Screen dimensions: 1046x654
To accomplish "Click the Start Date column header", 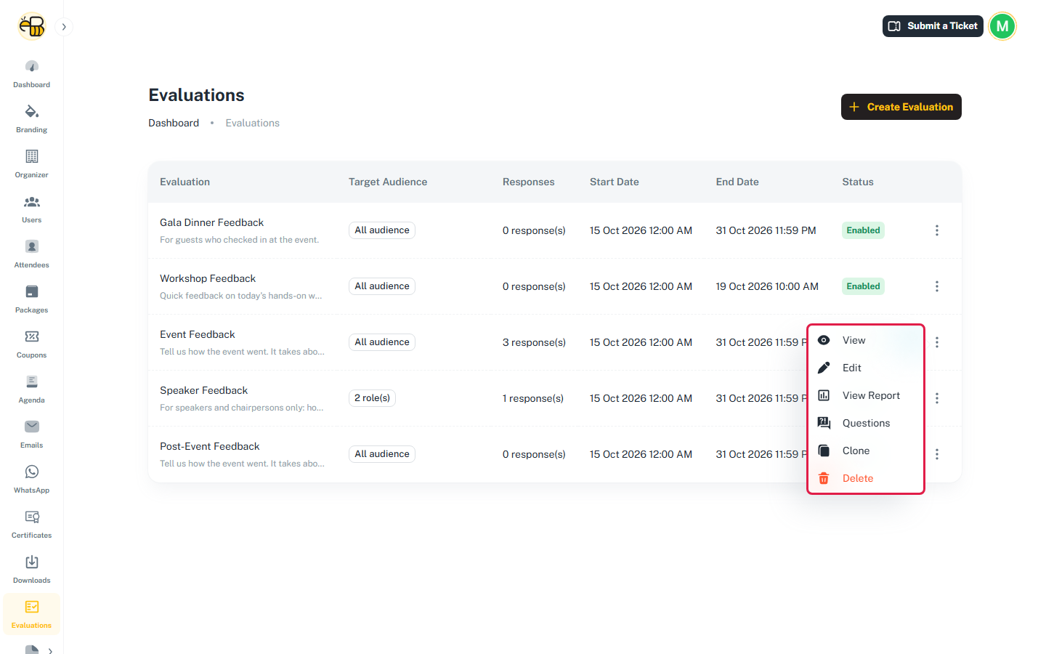I will click(615, 182).
